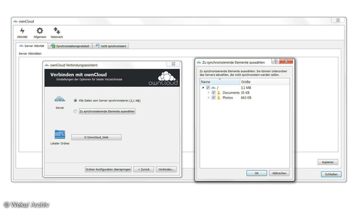
Task: Click the 3,1 MB root size value
Action: (x=246, y=88)
